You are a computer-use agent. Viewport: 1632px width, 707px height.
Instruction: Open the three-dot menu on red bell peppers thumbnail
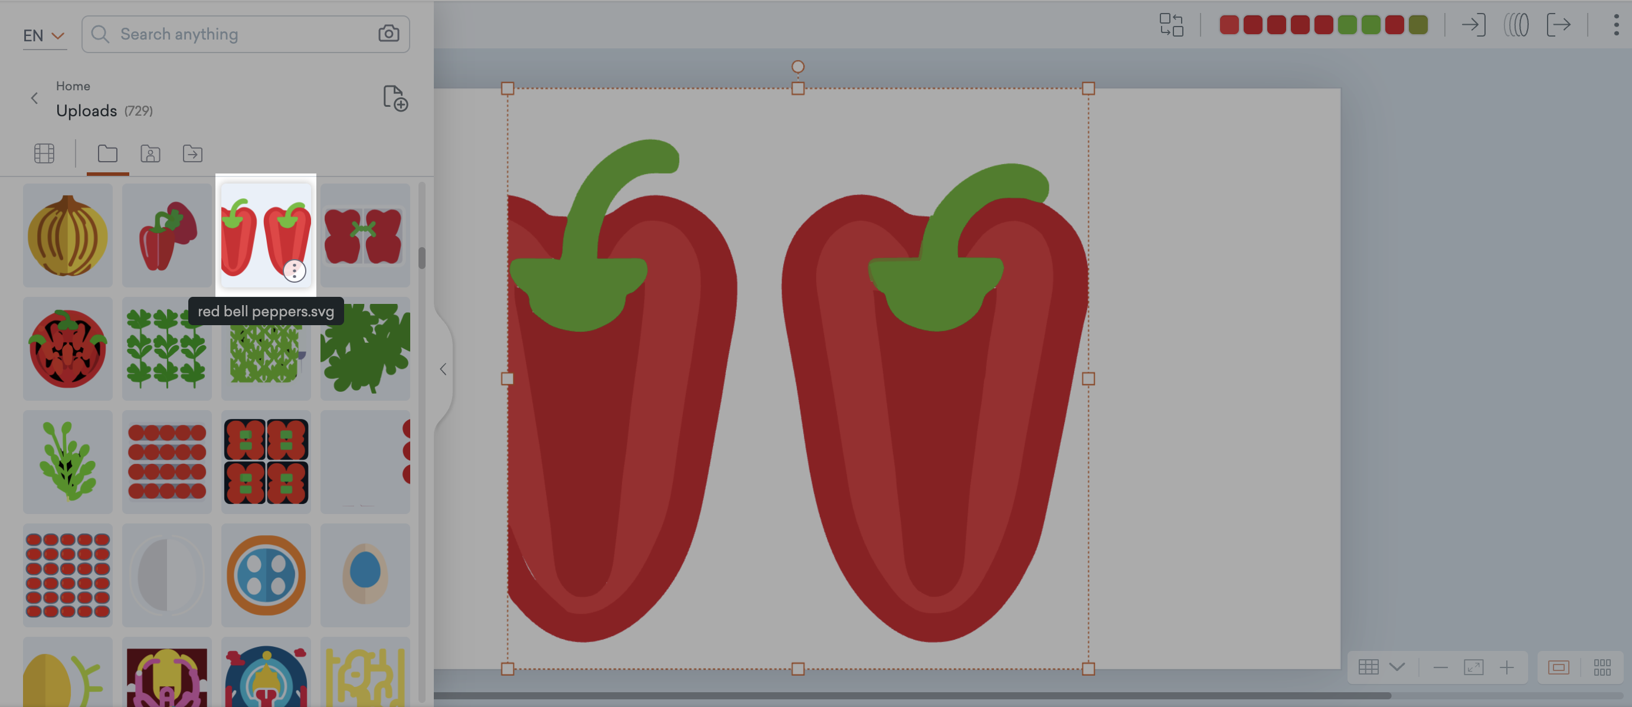[294, 271]
